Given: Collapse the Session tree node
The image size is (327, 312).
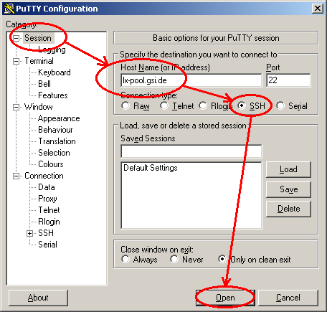Looking at the screenshot, I should tap(16, 38).
